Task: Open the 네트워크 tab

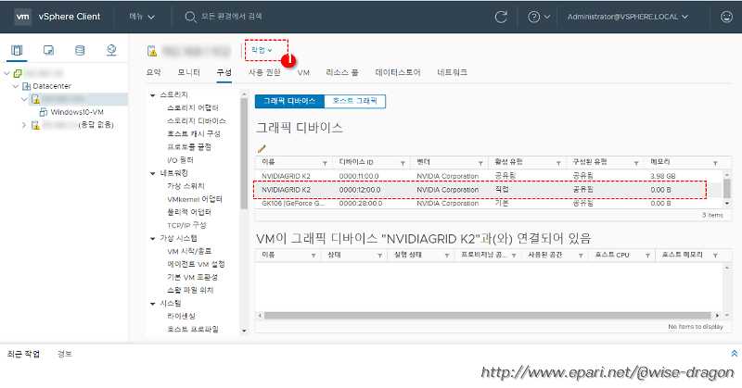Action: click(452, 72)
